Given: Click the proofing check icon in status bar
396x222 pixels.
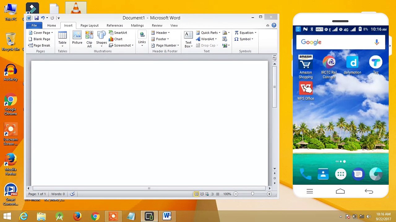Looking at the screenshot, I should pyautogui.click(x=72, y=194).
